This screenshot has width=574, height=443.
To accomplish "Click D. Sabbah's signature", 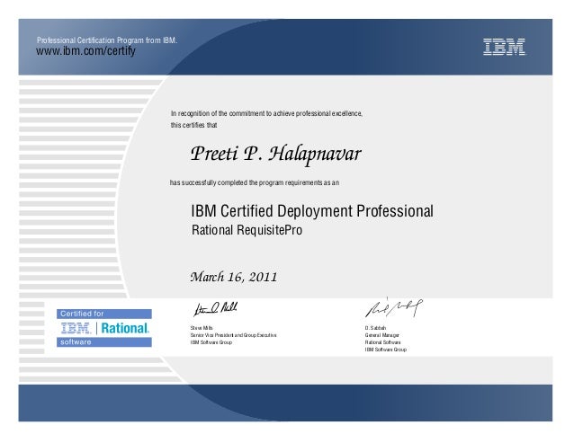I will click(x=394, y=308).
